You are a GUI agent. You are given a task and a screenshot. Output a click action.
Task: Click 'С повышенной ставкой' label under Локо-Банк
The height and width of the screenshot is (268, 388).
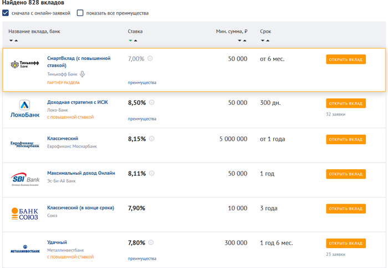pyautogui.click(x=70, y=117)
